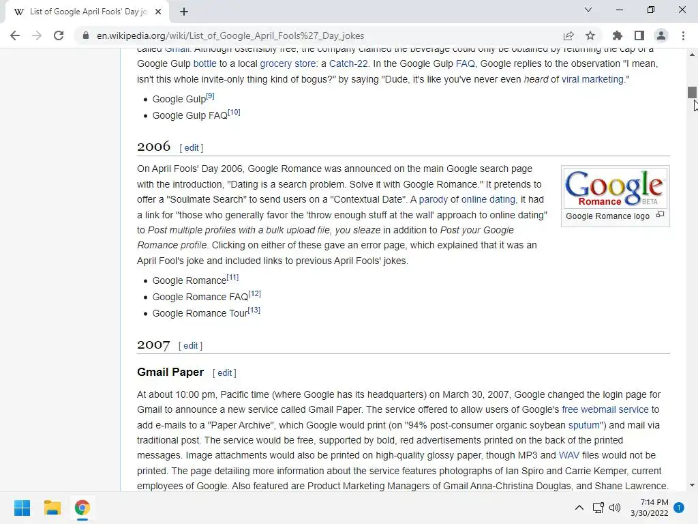The image size is (698, 524).
Task: Toggle the browser side panel
Action: pos(639,35)
